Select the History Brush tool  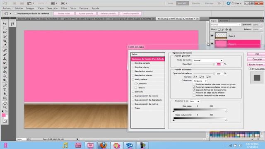(x=5, y=63)
